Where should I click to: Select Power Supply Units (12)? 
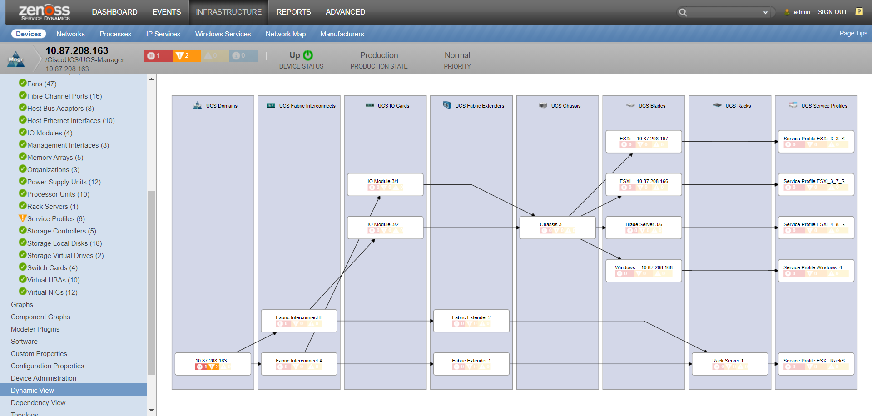coord(64,182)
